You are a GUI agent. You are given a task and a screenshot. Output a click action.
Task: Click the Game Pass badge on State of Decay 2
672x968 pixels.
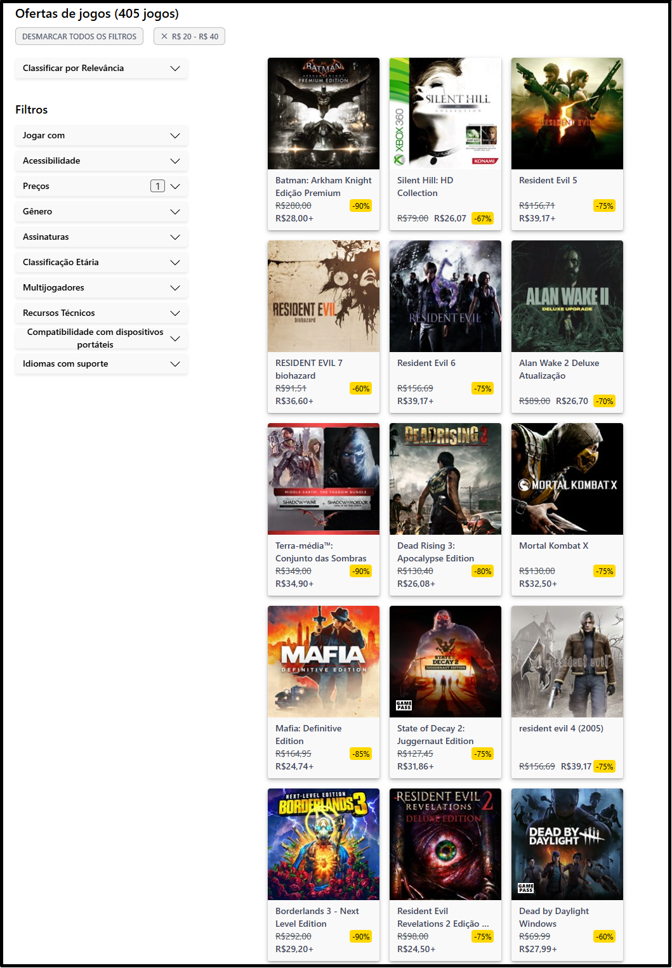click(404, 705)
